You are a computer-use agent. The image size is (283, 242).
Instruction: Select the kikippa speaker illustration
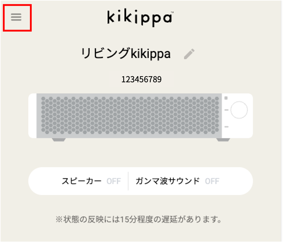[x=141, y=116]
